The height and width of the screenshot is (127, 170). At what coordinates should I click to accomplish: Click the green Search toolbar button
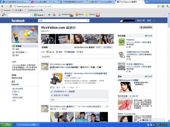click(x=39, y=15)
